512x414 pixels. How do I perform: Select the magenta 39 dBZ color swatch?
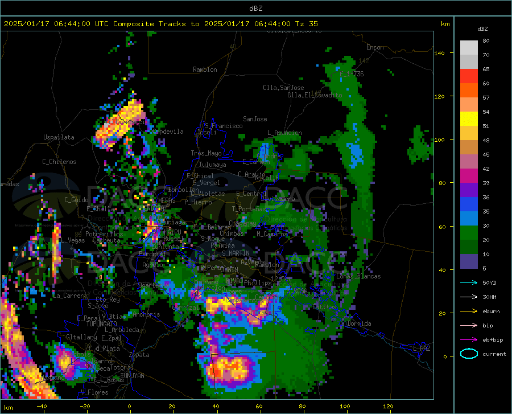coord(469,176)
